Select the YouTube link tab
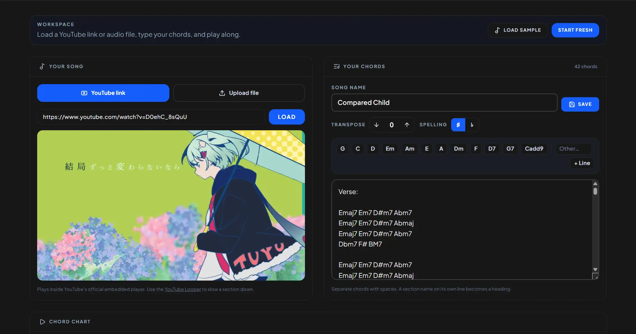This screenshot has width=636, height=334. tap(103, 93)
